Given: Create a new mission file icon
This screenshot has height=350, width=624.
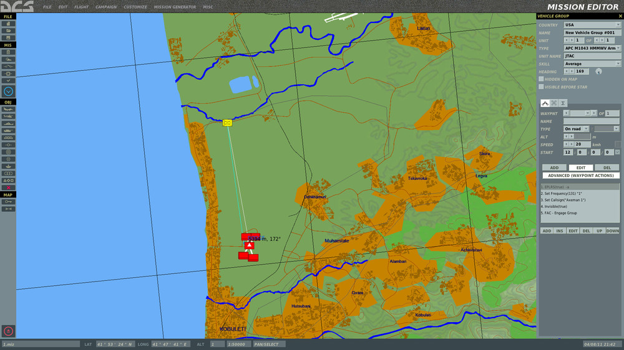Looking at the screenshot, I should (8, 24).
